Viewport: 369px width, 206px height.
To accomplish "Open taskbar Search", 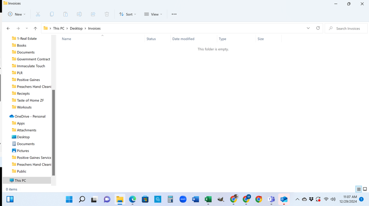I will (82, 199).
